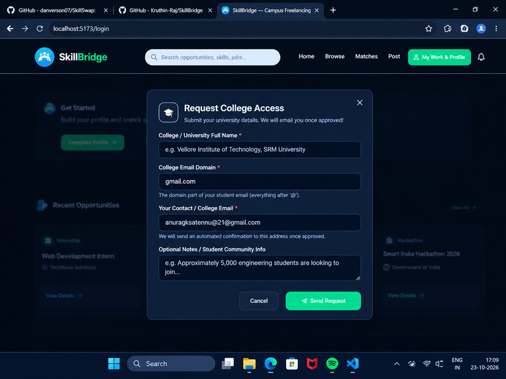Focus the College Email Domain field

pos(260,181)
